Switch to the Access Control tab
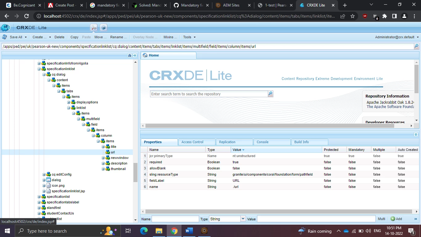 192,142
